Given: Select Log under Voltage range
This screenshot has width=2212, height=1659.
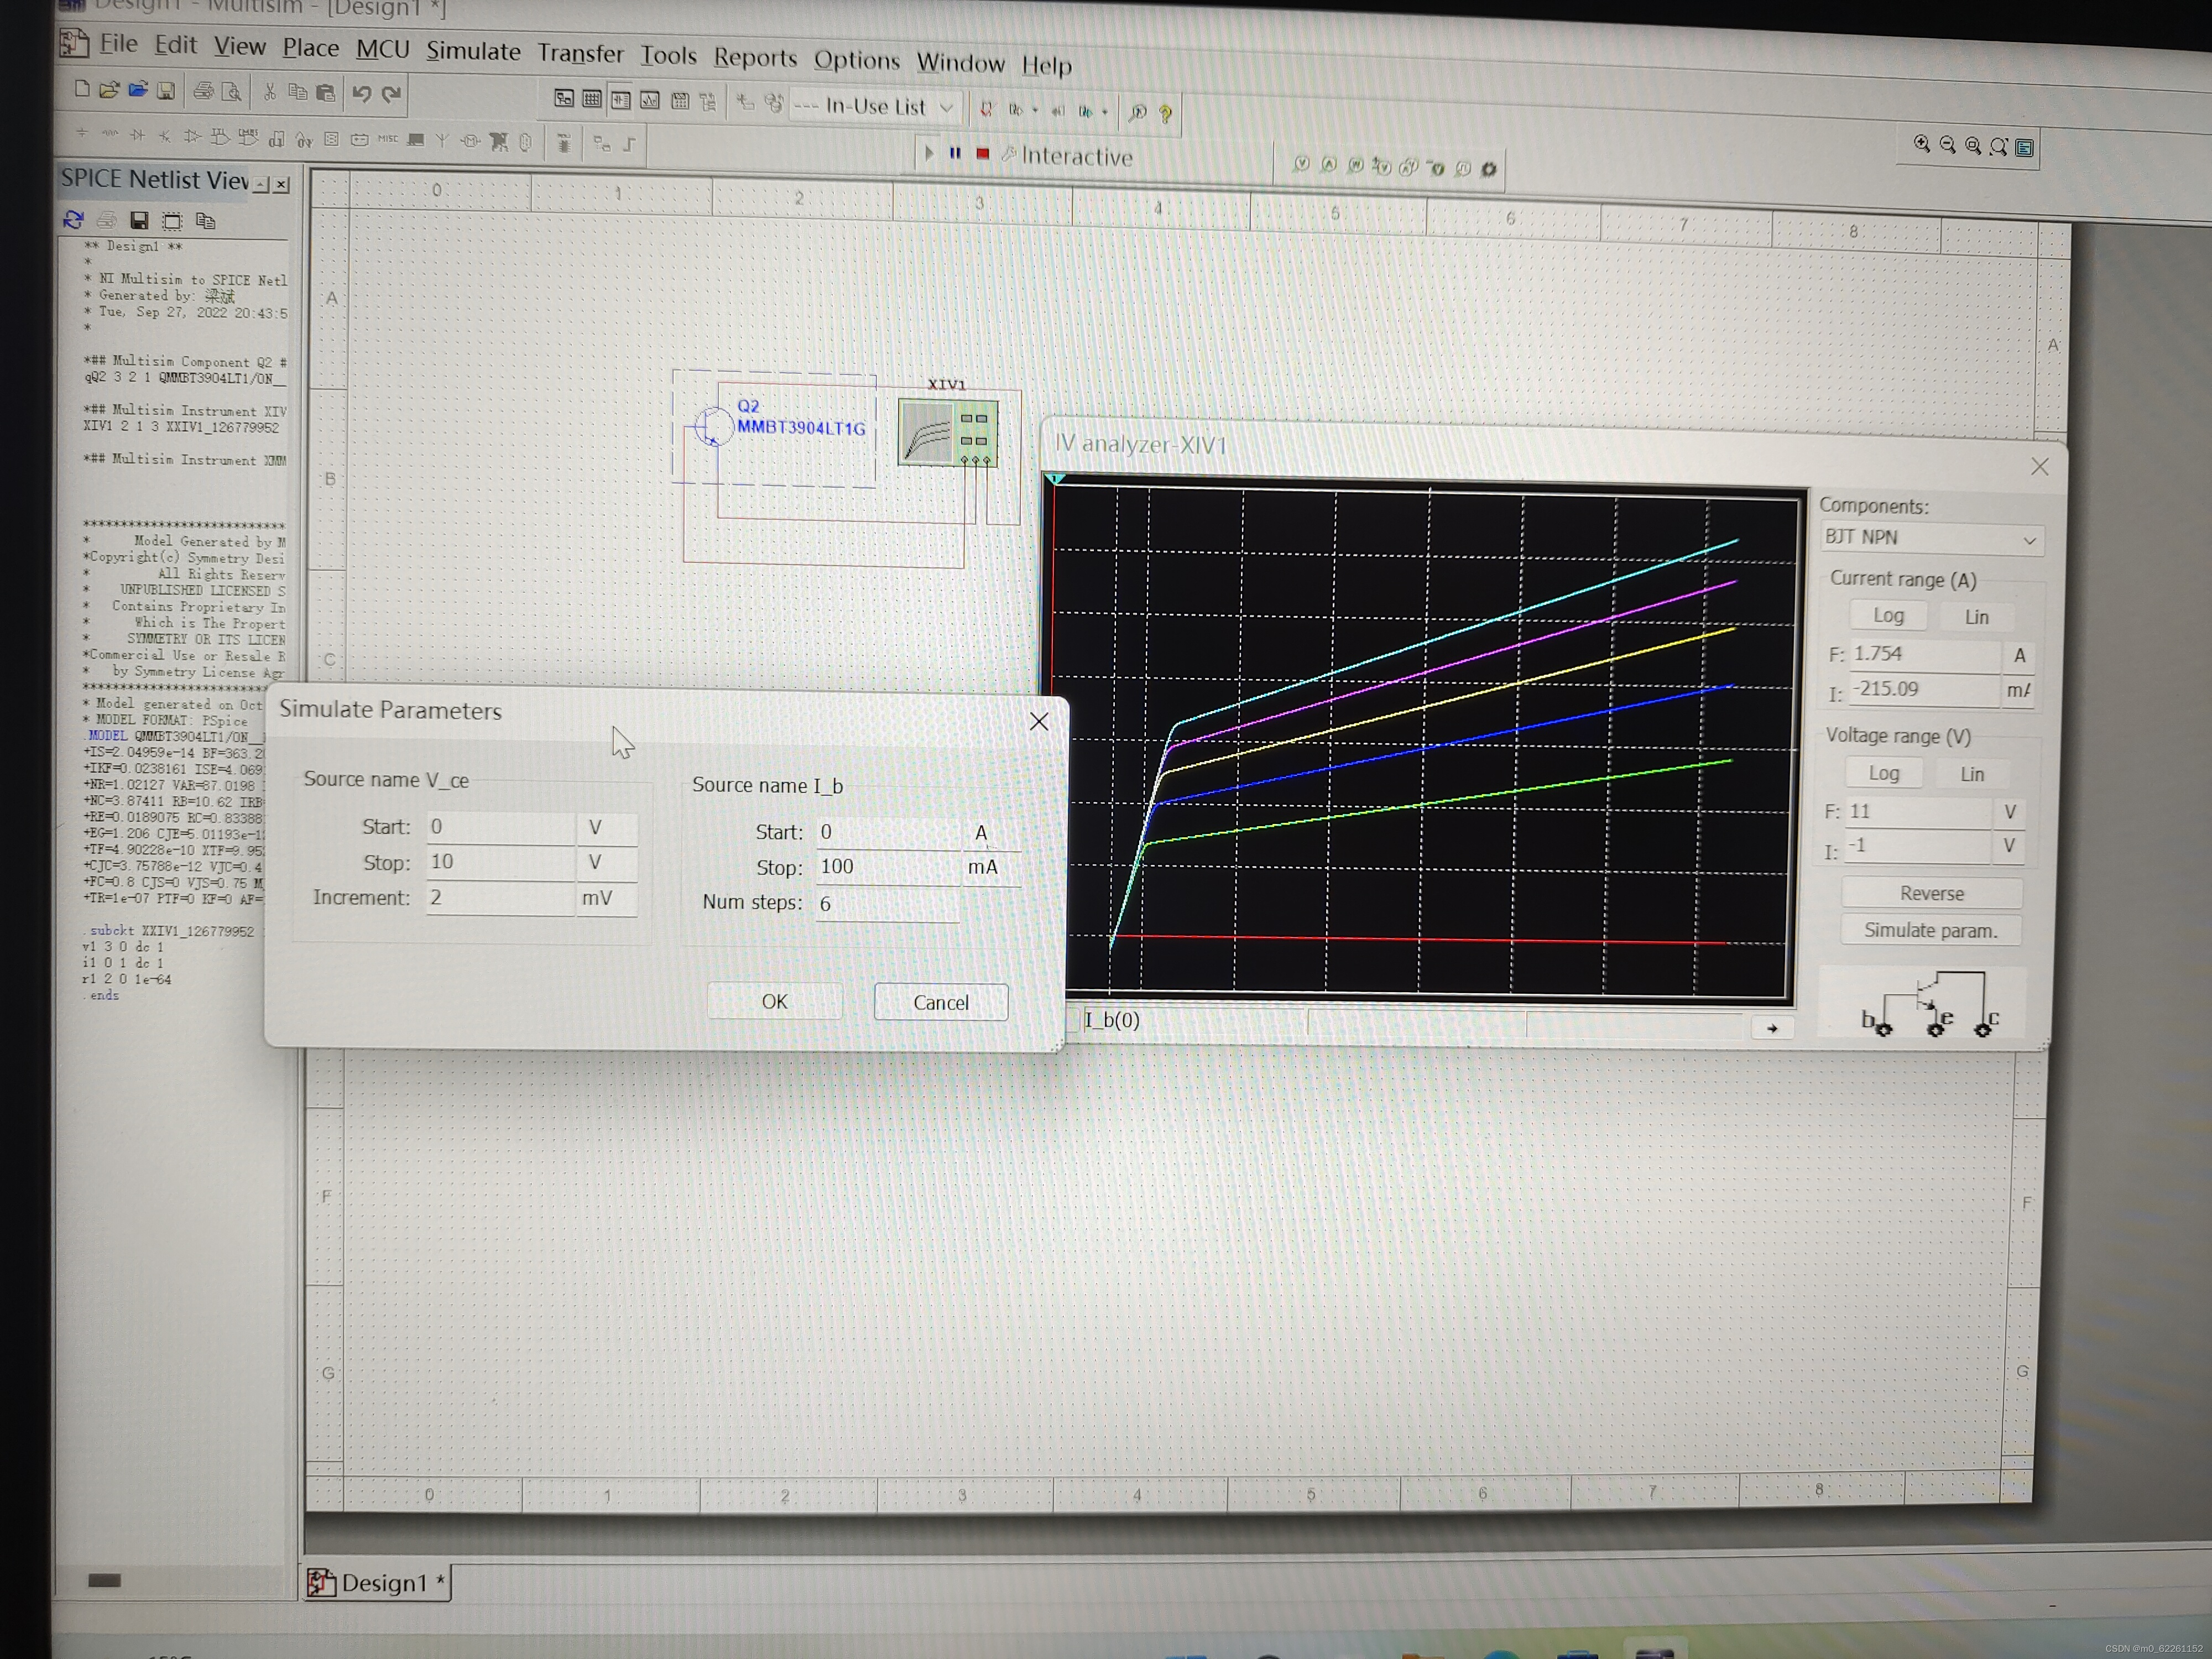Looking at the screenshot, I should 1884,773.
